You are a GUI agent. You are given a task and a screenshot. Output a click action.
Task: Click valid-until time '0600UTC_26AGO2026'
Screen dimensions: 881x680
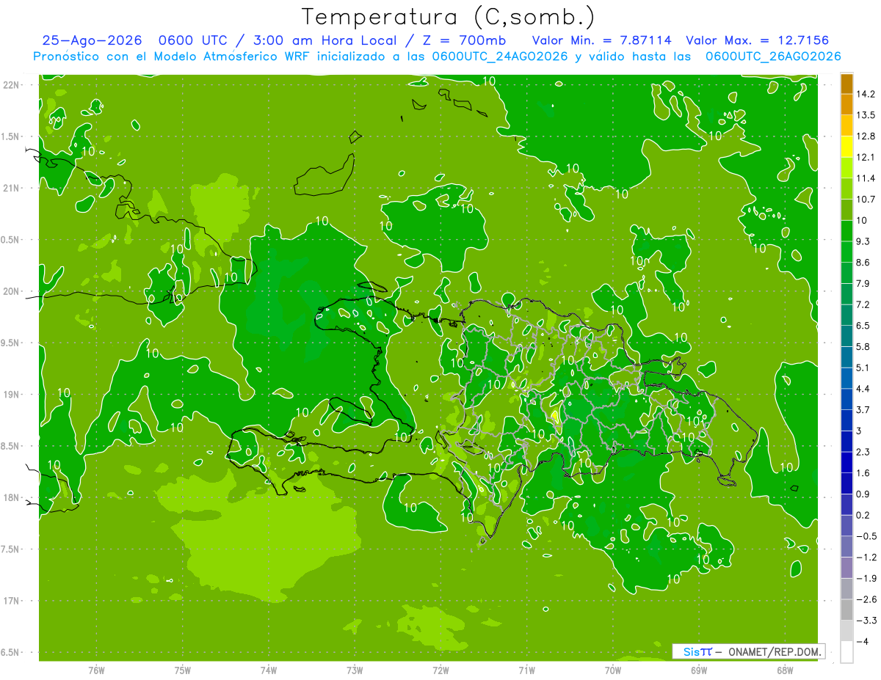tap(774, 56)
